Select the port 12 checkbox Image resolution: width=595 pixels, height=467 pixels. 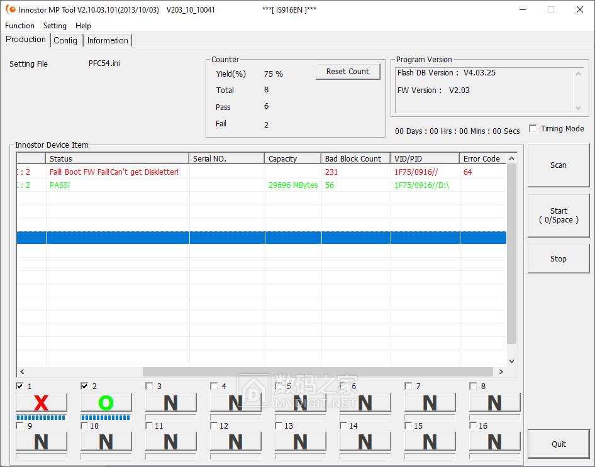[x=214, y=426]
